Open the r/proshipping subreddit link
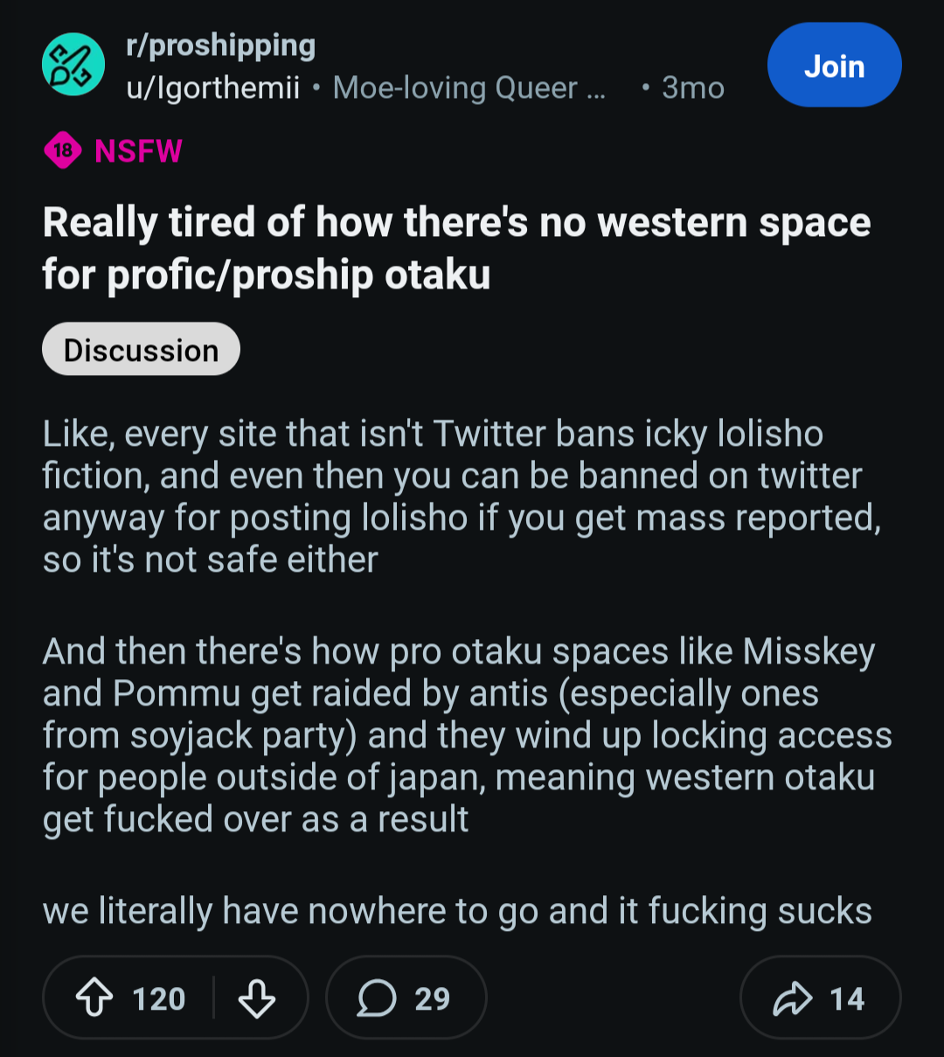 [221, 45]
